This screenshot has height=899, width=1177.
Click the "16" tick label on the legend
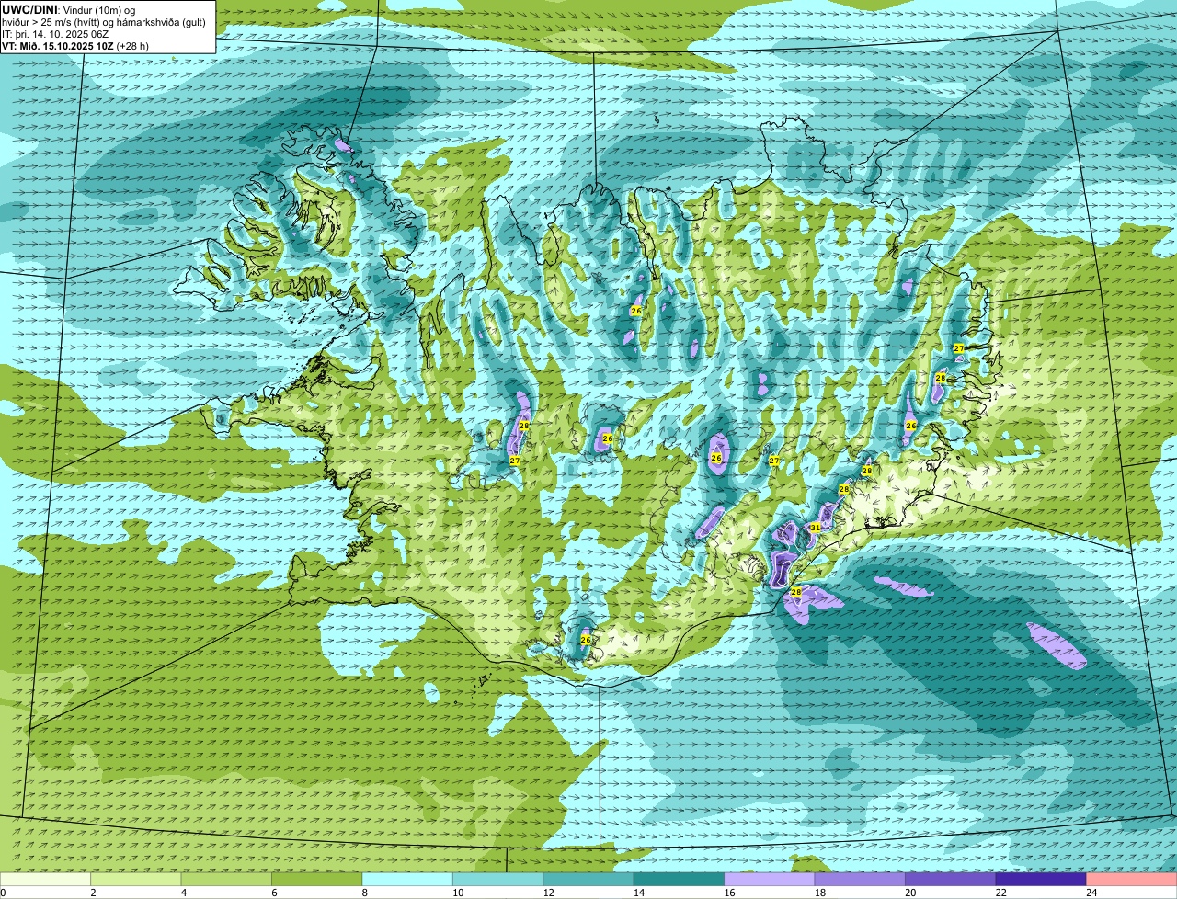click(728, 893)
